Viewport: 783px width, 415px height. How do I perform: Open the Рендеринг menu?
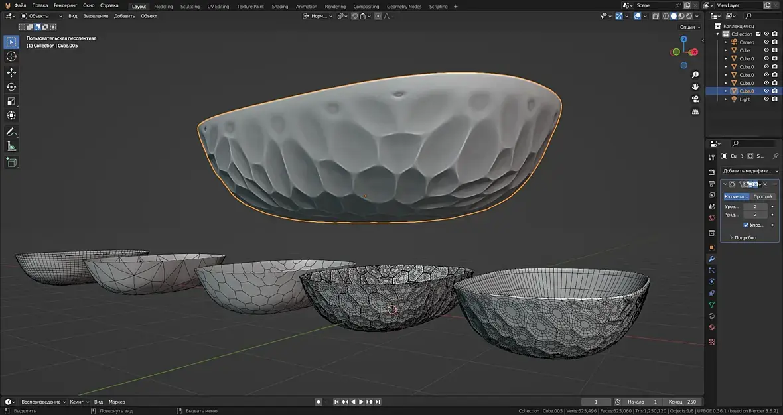pyautogui.click(x=66, y=5)
